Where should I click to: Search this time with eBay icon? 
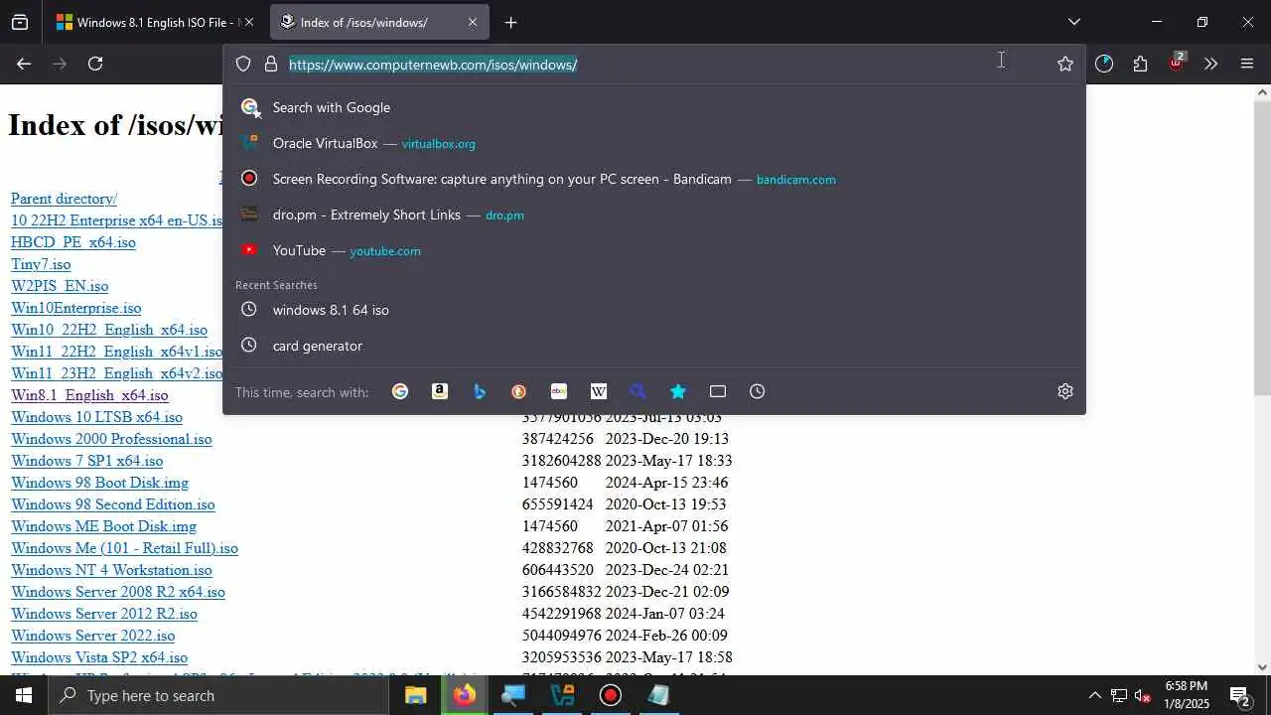[559, 391]
